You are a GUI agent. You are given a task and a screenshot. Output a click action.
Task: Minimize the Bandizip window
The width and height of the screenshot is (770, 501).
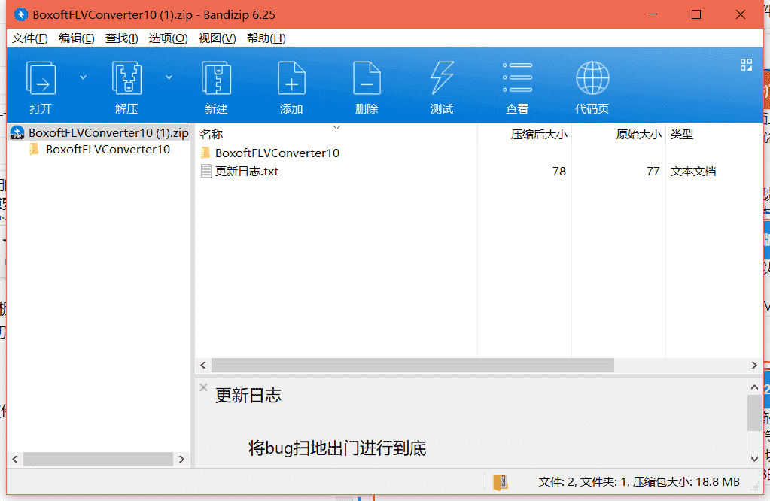(x=652, y=14)
